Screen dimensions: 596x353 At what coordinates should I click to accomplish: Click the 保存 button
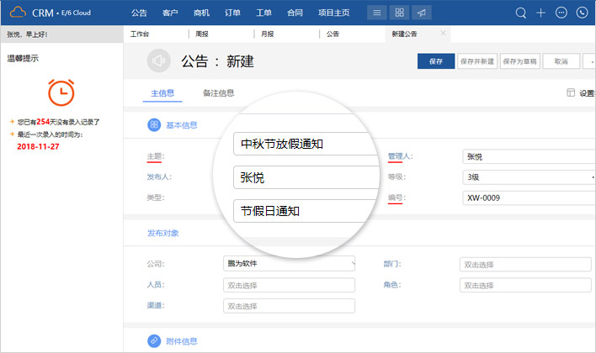[x=435, y=61]
